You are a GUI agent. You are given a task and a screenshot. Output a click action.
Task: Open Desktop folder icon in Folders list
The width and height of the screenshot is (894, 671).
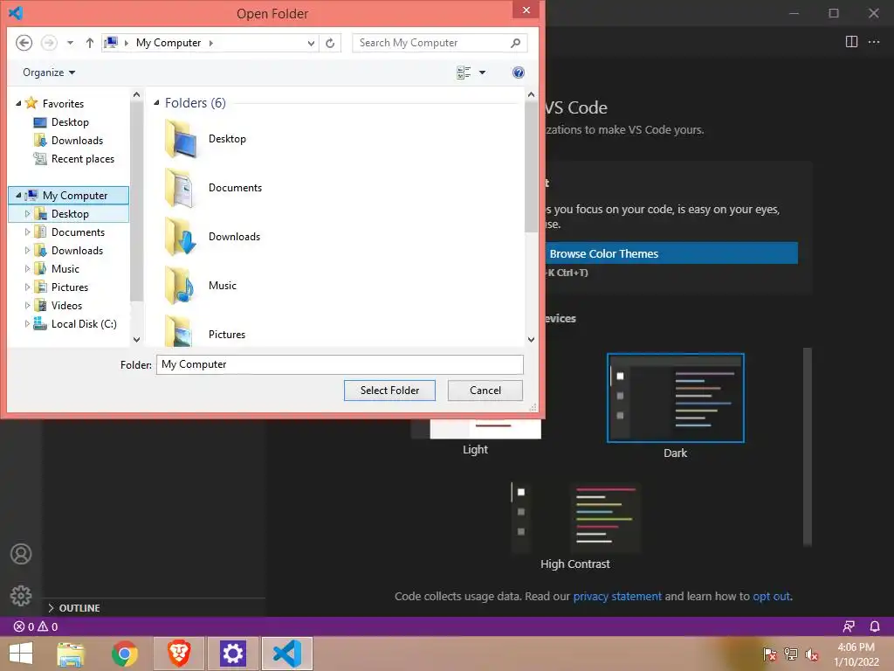181,139
